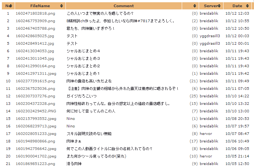Click the Comment column header label
The height and width of the screenshot is (168, 254).
tap(123, 6)
